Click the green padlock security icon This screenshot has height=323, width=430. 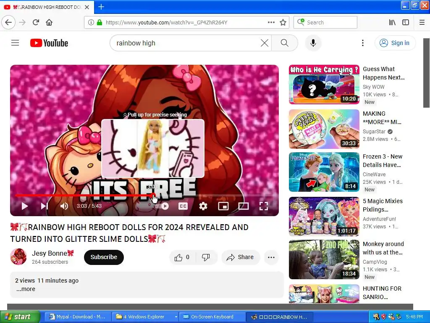coord(100,22)
